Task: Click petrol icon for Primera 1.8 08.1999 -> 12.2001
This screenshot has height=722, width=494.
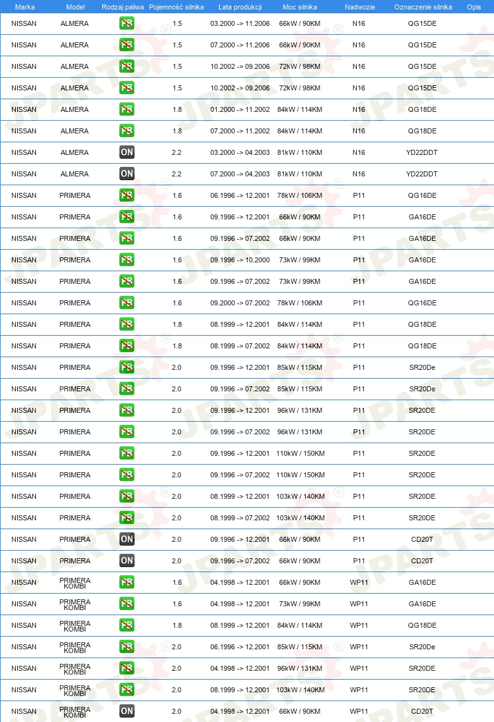Action: point(126,324)
